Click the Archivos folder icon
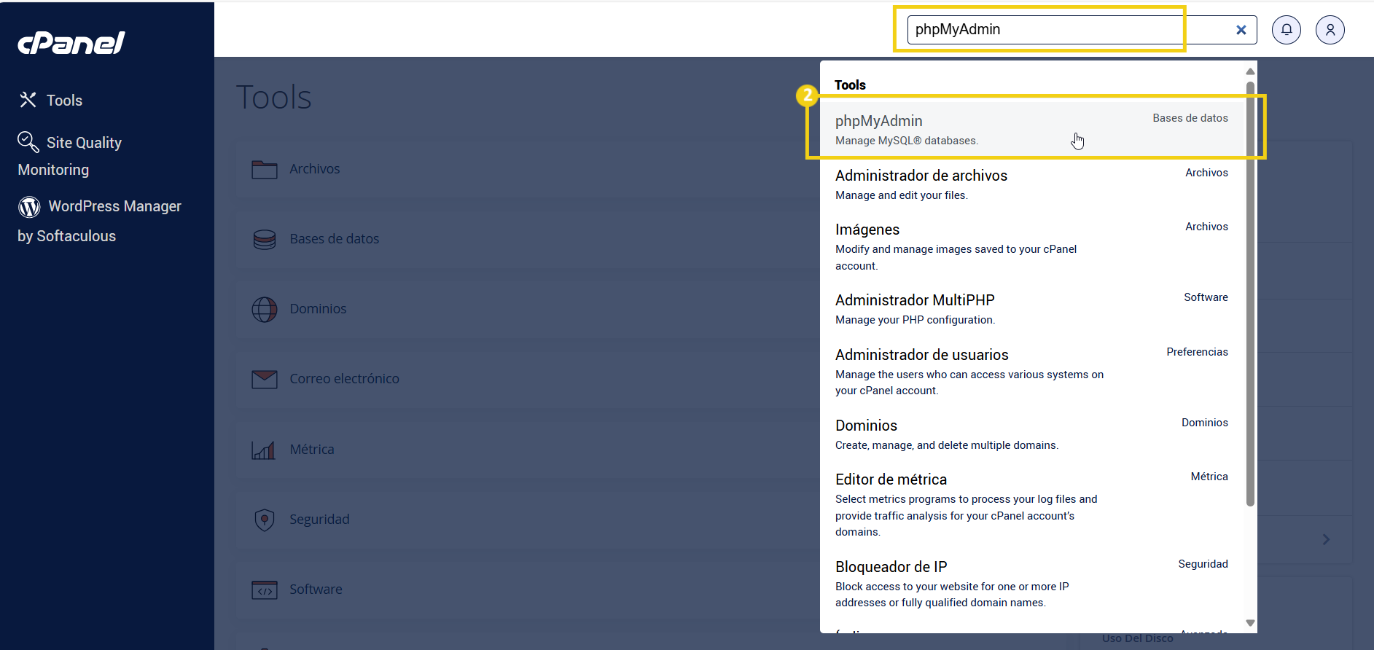 [264, 169]
